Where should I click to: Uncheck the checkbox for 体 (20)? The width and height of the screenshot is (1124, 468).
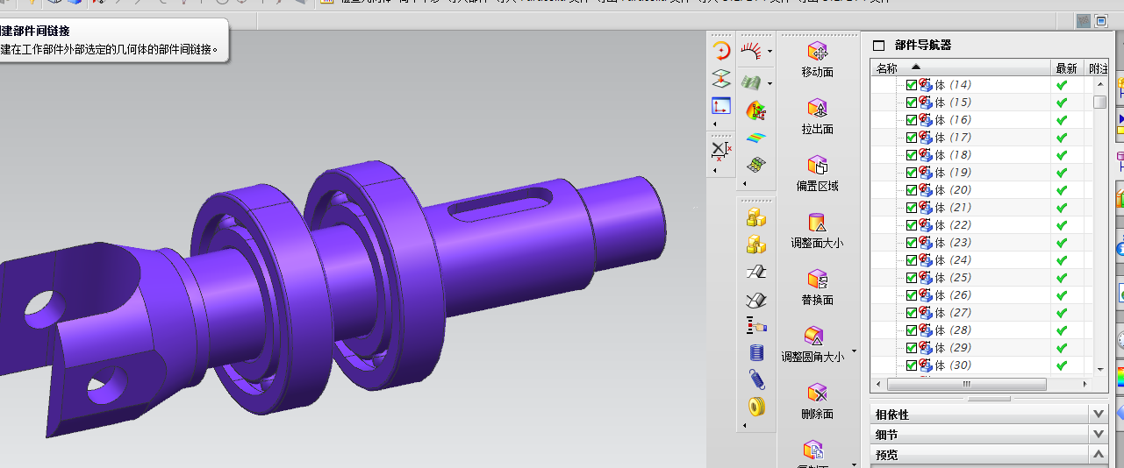[x=912, y=190]
